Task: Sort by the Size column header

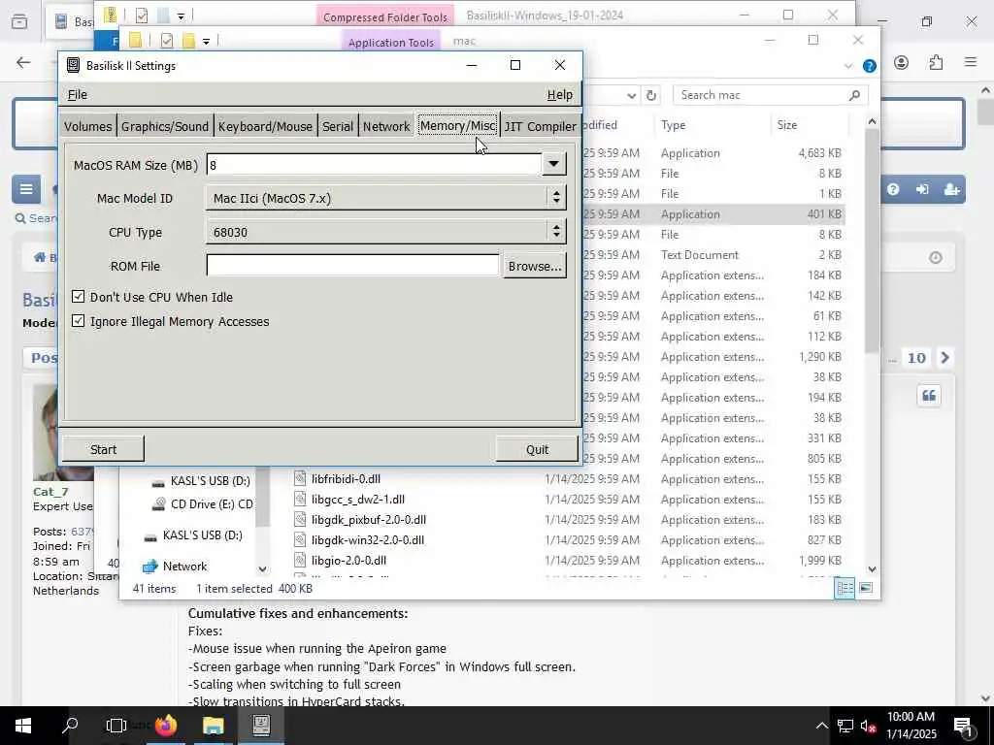Action: tap(787, 125)
